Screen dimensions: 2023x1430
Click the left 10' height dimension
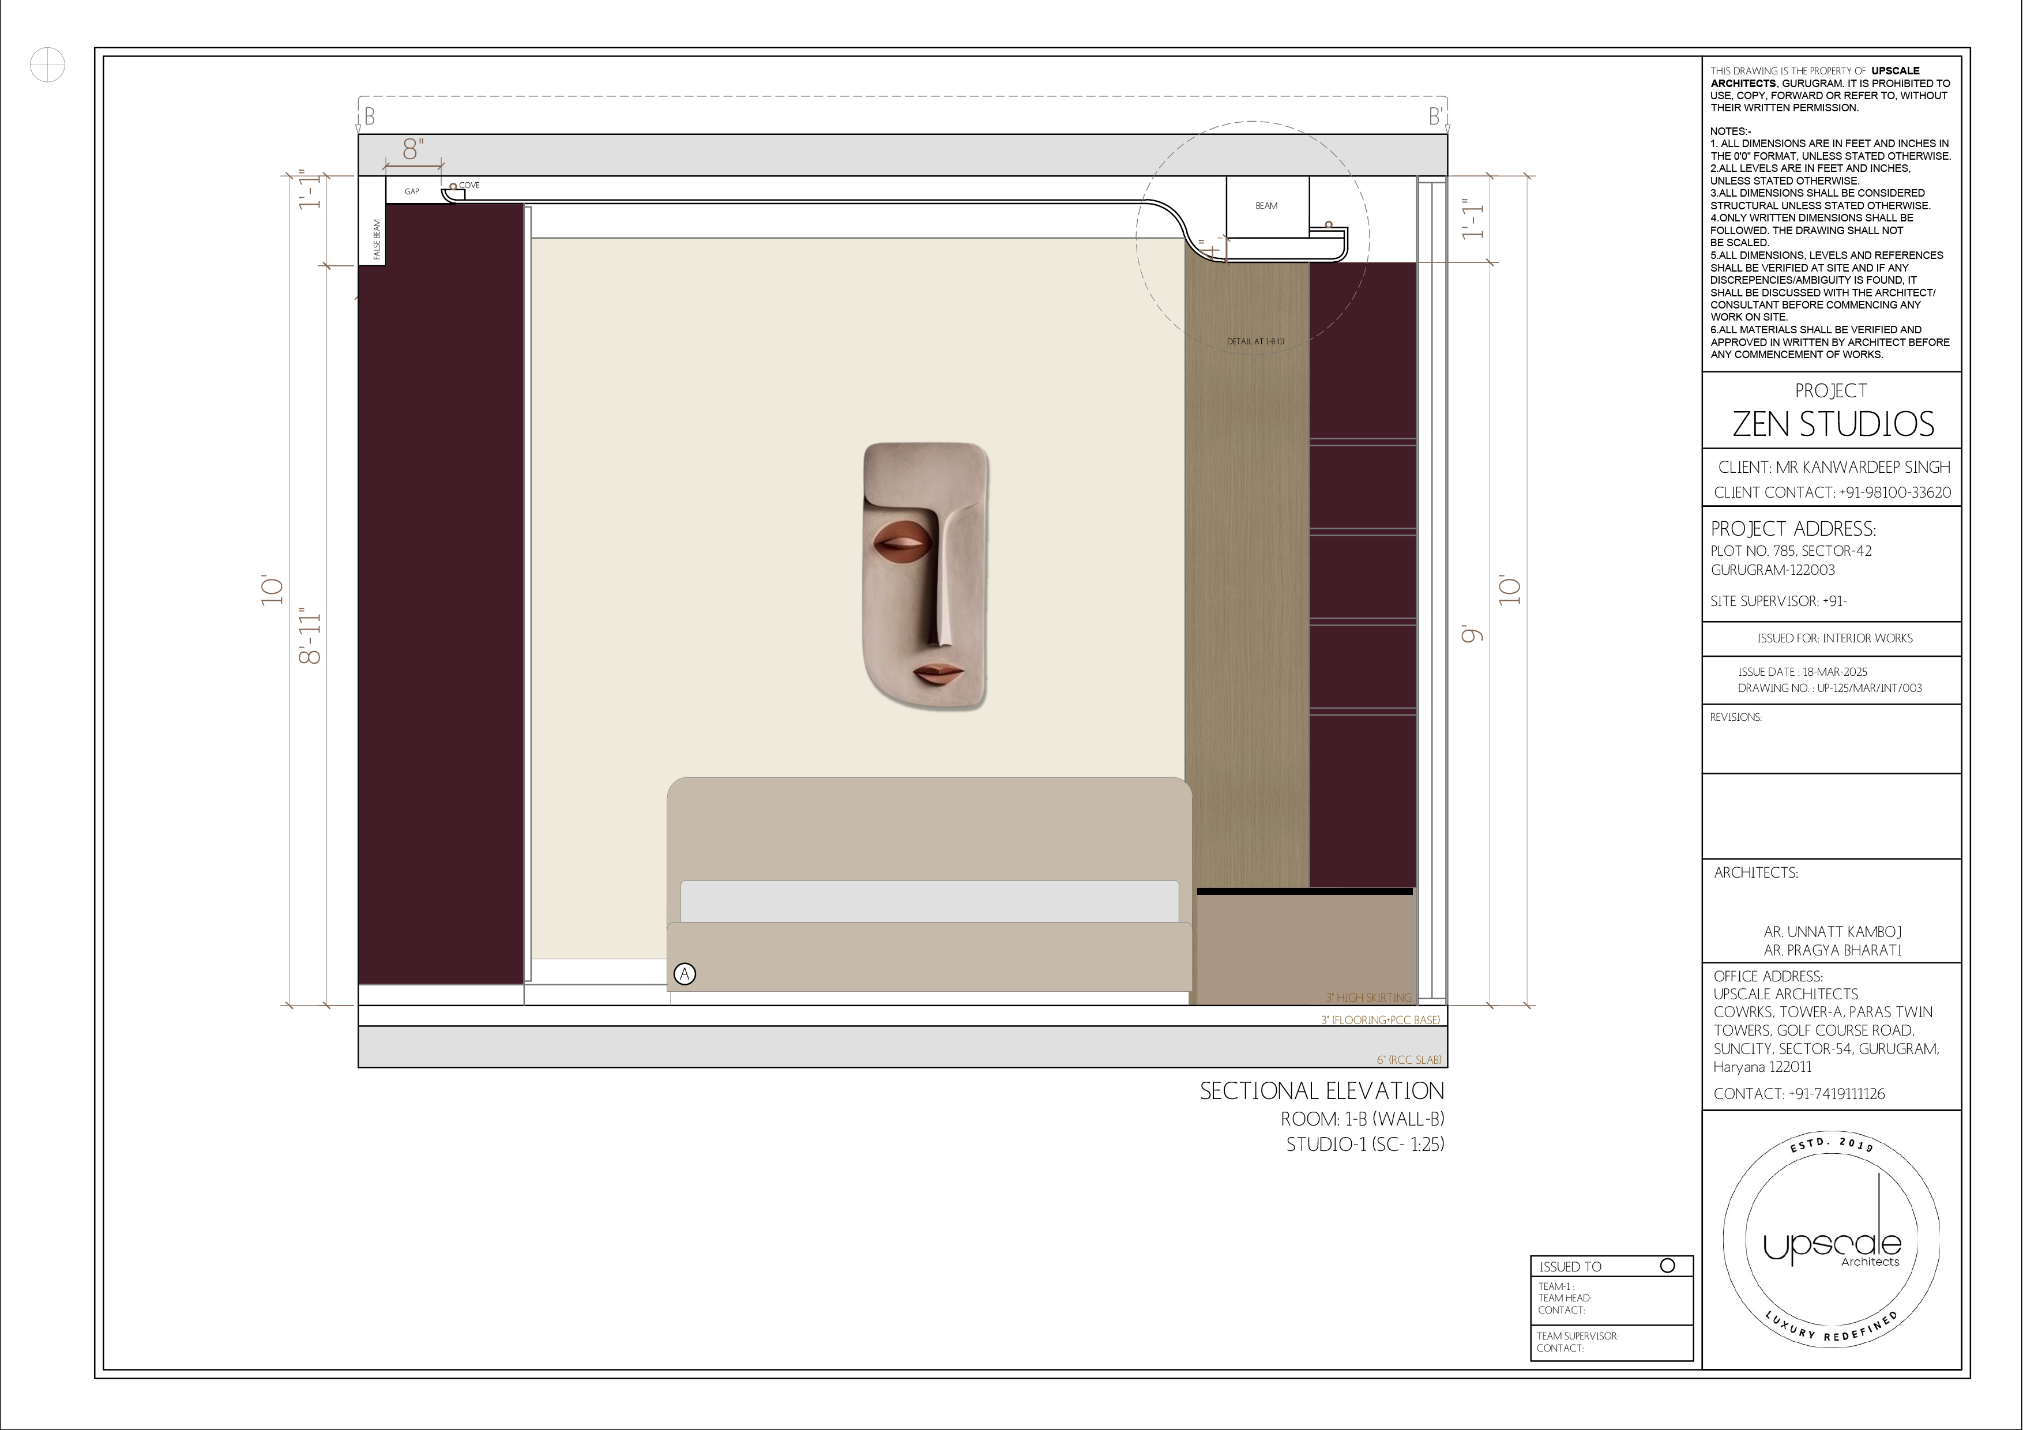[273, 590]
